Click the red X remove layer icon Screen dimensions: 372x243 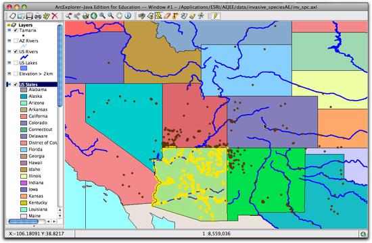pyautogui.click(x=55, y=16)
